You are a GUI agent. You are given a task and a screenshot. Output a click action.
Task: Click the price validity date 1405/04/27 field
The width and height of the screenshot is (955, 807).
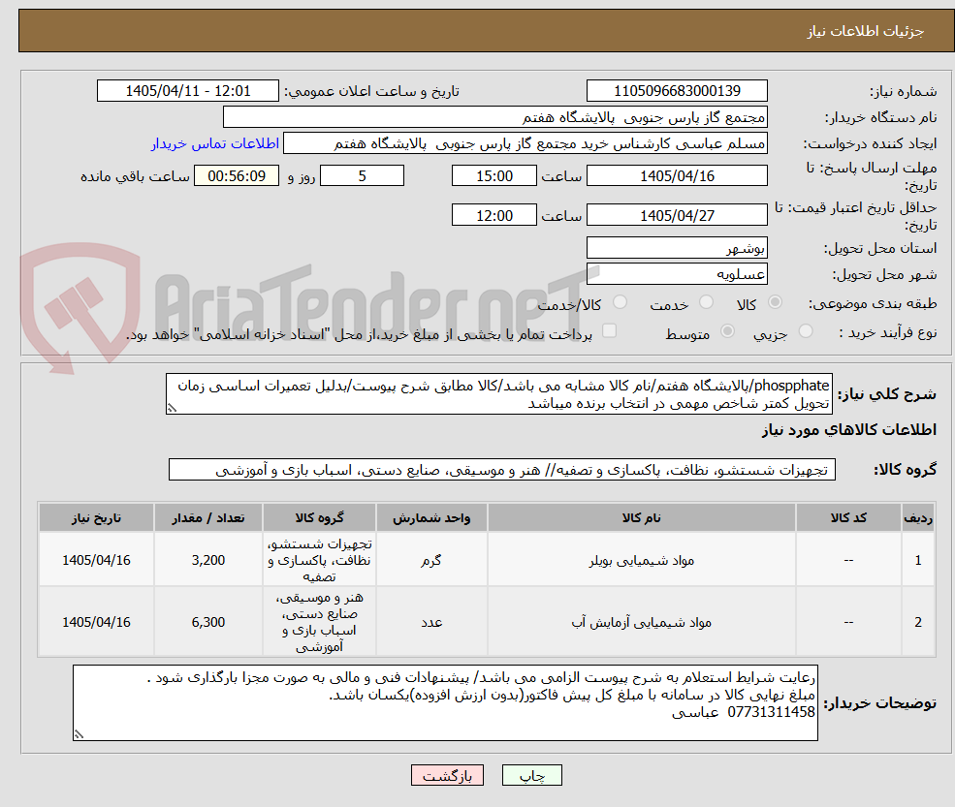click(x=677, y=215)
